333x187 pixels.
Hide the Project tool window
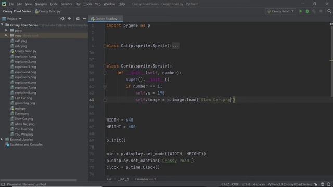[84, 19]
